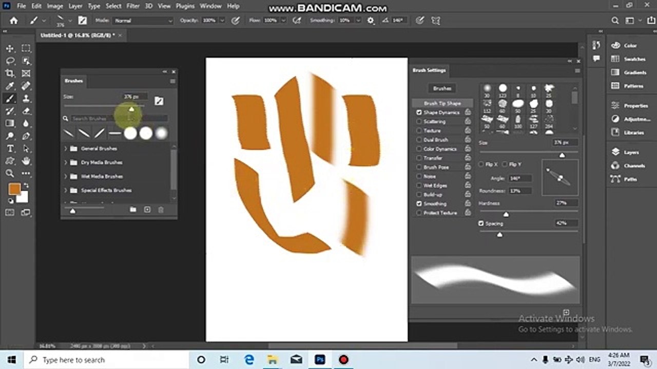The image size is (657, 369).
Task: Select Brush Tip Shape section
Action: pyautogui.click(x=442, y=103)
